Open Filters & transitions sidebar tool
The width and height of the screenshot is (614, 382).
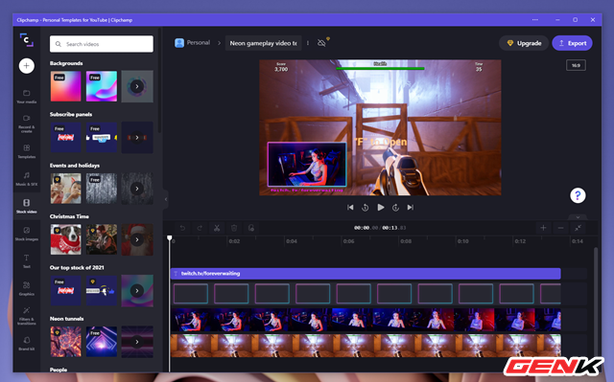click(27, 316)
